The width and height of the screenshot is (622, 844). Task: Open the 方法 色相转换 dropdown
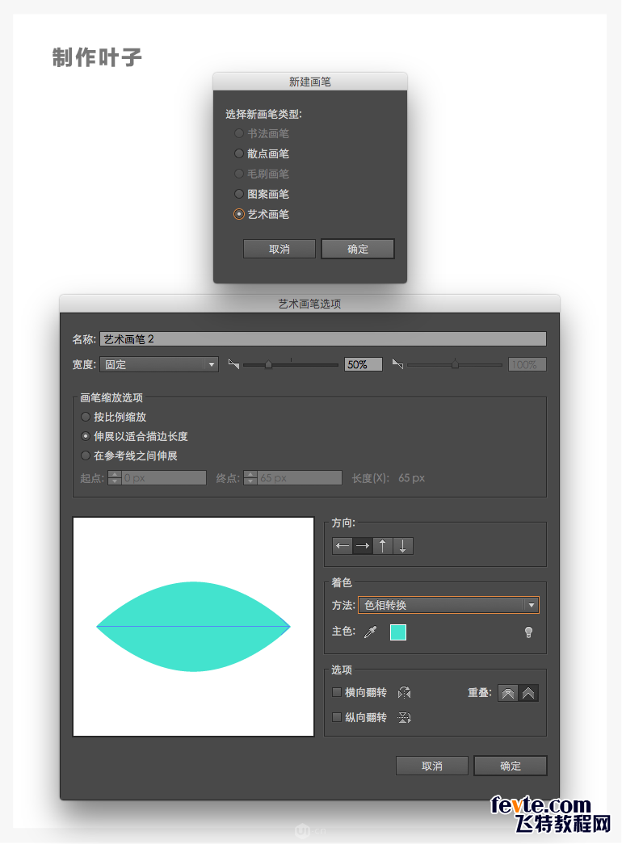click(x=448, y=605)
